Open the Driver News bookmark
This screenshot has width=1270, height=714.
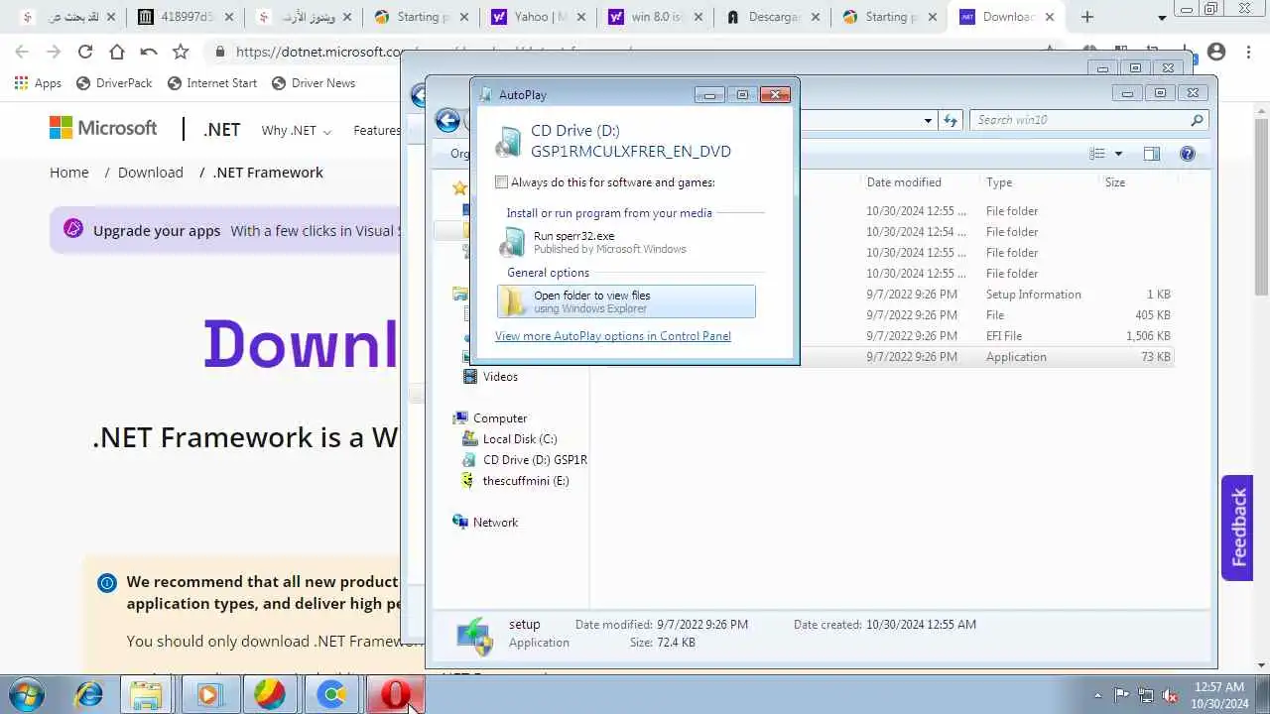[313, 83]
